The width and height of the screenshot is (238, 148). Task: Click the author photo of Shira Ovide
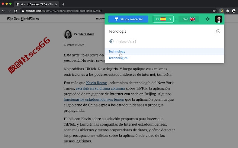click(x=68, y=34)
